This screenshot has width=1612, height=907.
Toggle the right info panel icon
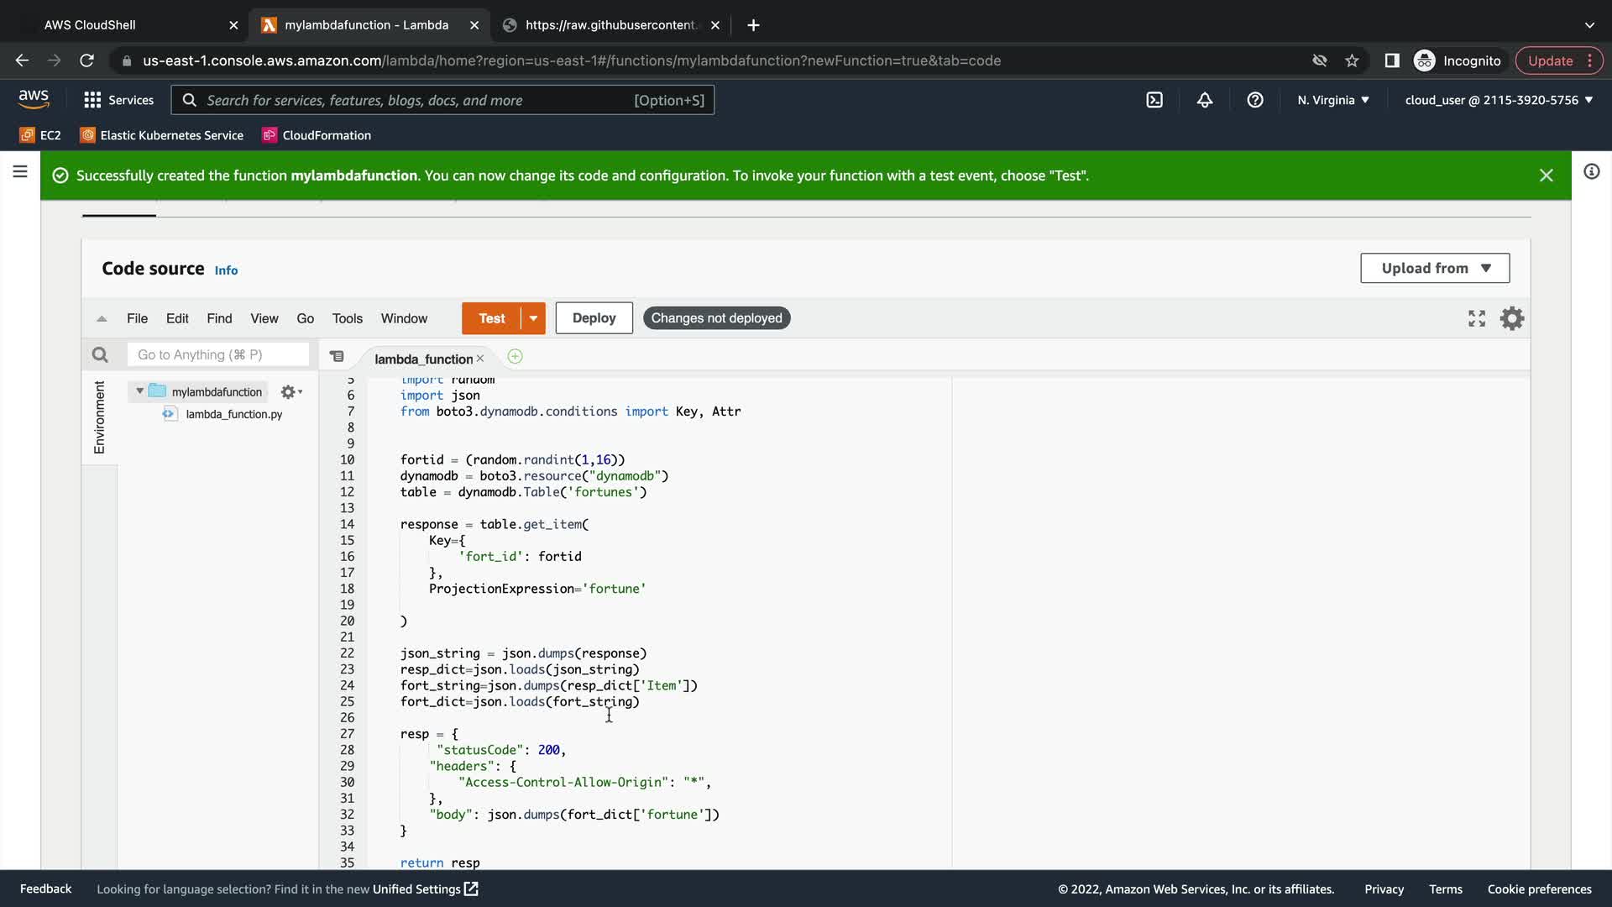[1591, 172]
